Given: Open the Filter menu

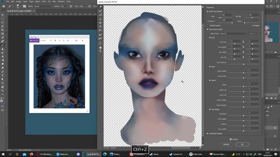Looking at the screenshot, I should pyautogui.click(x=44, y=1).
